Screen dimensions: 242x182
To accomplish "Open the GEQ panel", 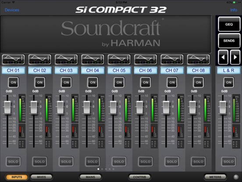I will (229, 24).
